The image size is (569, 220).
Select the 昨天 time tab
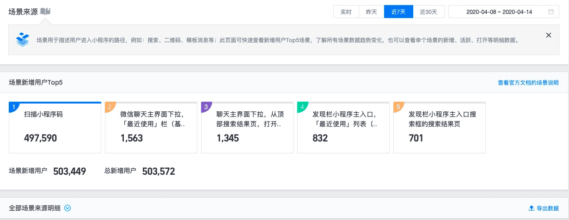372,12
